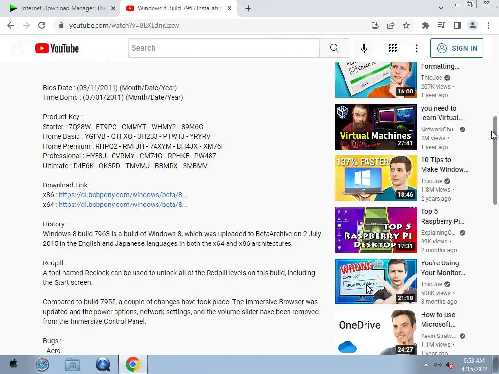The width and height of the screenshot is (499, 374).
Task: Open the library folder icon in taskbar
Action: tap(72, 364)
